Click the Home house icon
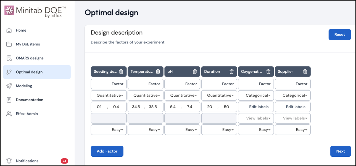Image resolution: width=356 pixels, height=166 pixels. 9,30
